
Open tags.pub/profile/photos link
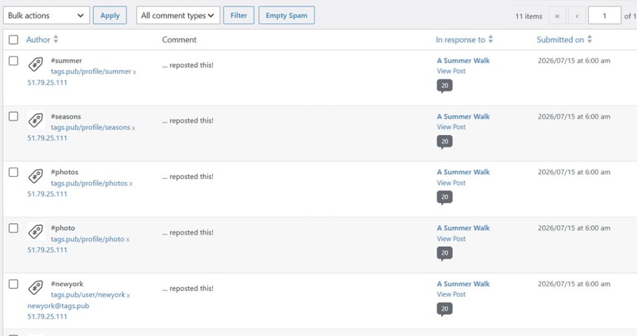[x=89, y=183]
